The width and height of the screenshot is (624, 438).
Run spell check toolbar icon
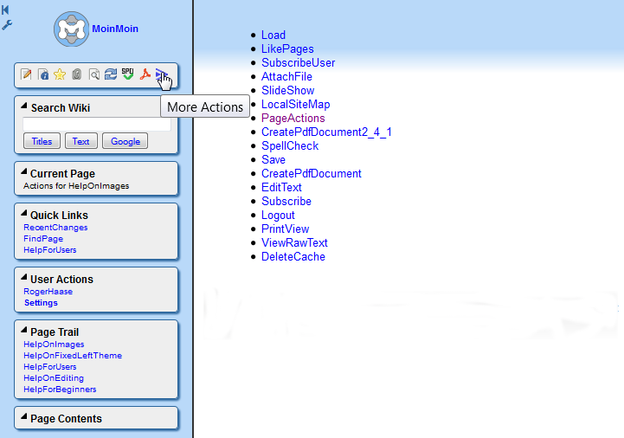(x=127, y=74)
